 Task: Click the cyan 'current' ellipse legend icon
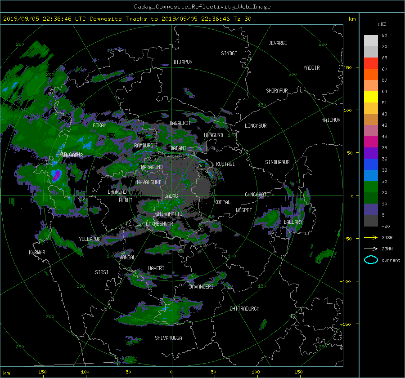point(371,260)
